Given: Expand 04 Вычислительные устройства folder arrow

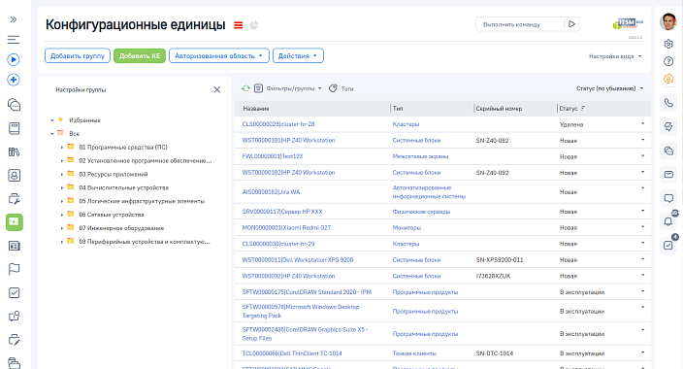Looking at the screenshot, I should 62,188.
